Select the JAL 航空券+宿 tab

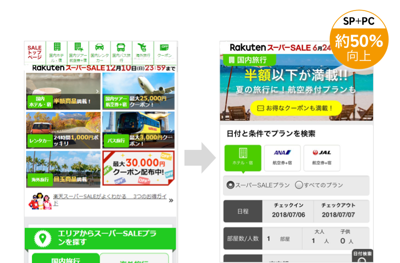[x=322, y=158]
